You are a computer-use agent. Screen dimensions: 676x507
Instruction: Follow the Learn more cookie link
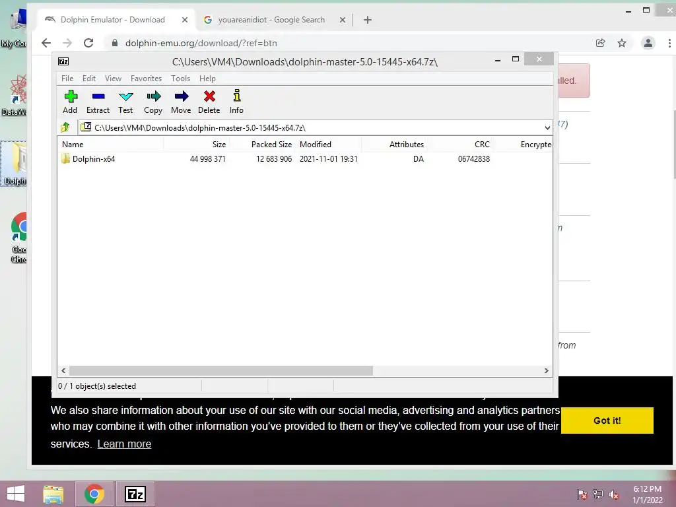click(124, 444)
